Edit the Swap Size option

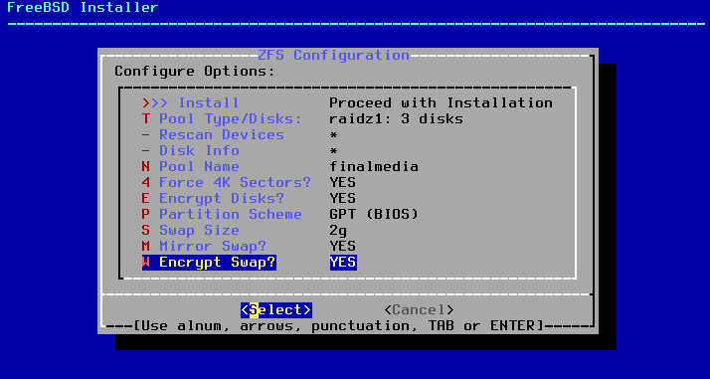pyautogui.click(x=245, y=230)
